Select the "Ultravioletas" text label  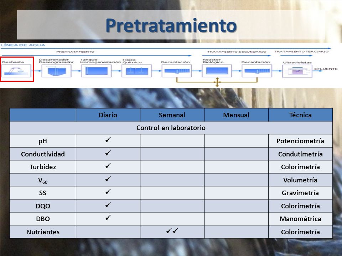coord(297,63)
